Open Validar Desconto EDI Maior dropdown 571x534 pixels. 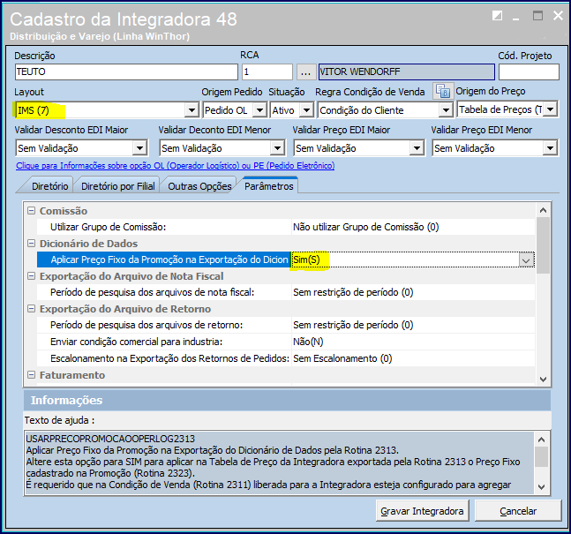pos(139,148)
